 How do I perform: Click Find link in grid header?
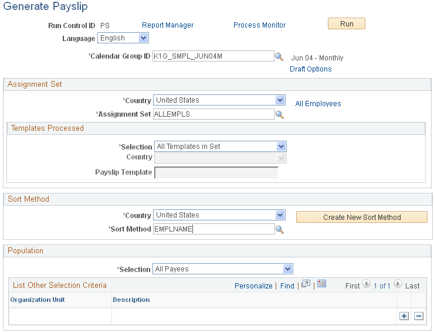(x=287, y=286)
